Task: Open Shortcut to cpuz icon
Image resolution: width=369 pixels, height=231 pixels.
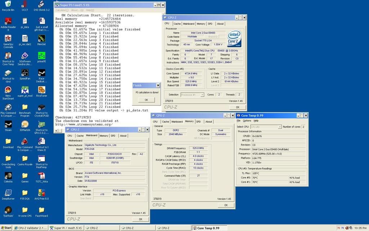Action: point(8,74)
